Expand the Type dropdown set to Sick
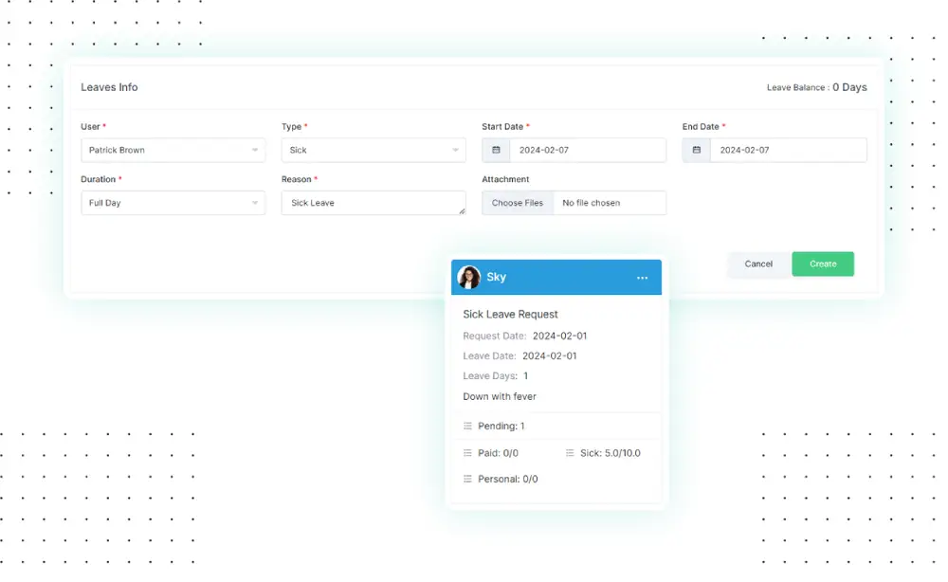The height and width of the screenshot is (582, 948). click(x=373, y=150)
